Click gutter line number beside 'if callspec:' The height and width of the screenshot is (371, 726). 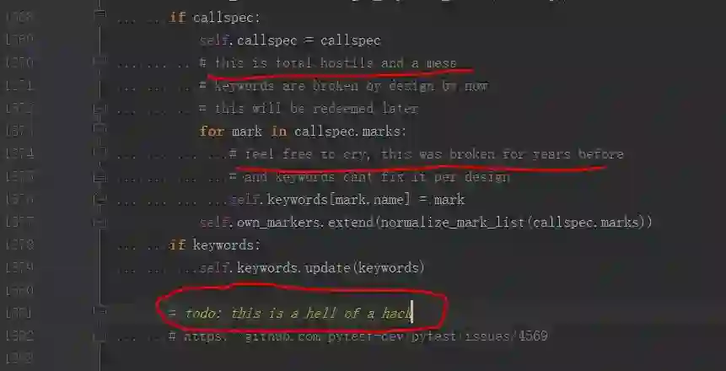click(19, 17)
